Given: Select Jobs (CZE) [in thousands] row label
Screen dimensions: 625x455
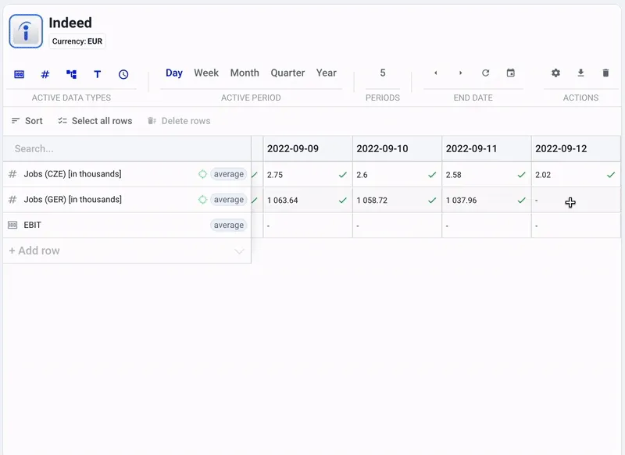Looking at the screenshot, I should point(73,174).
